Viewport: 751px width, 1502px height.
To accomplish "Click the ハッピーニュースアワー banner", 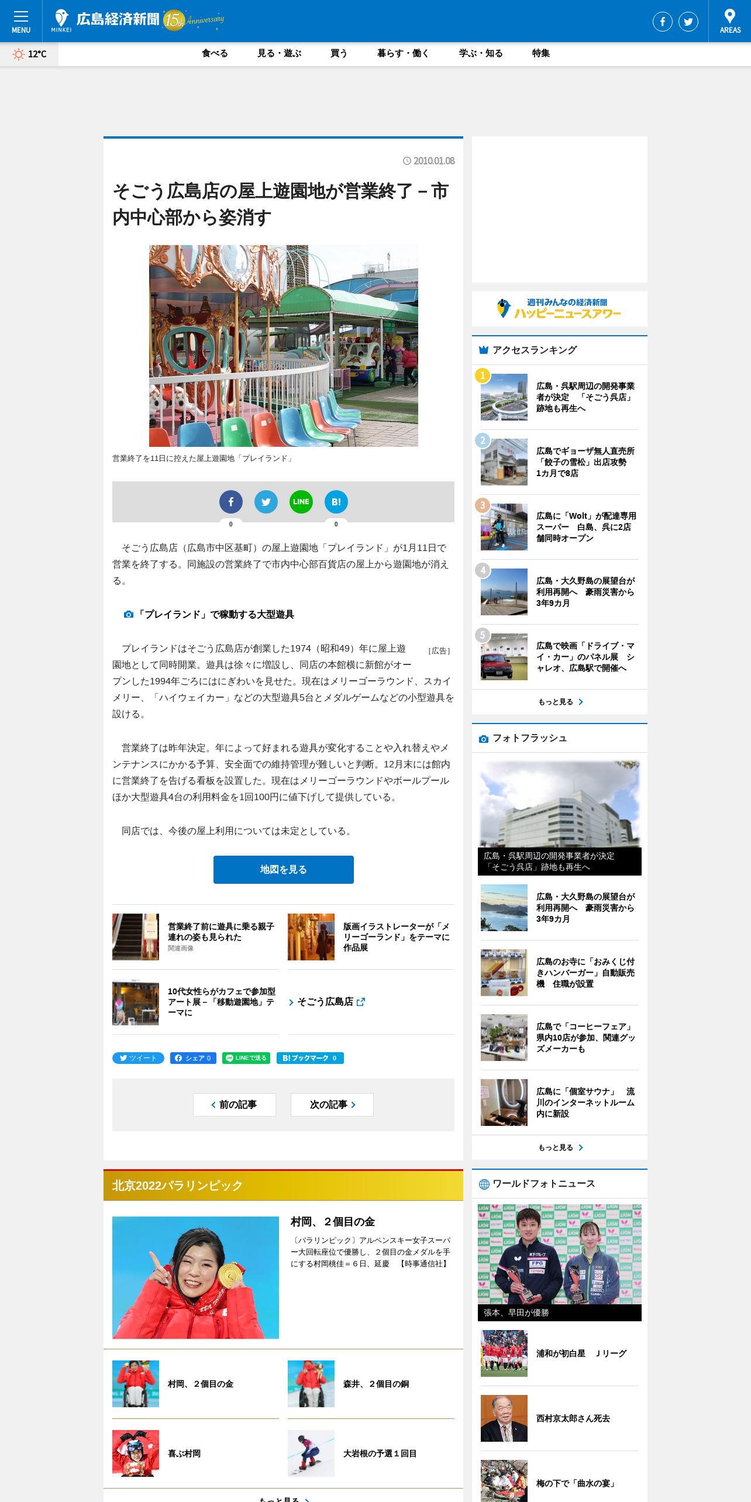I will point(560,309).
